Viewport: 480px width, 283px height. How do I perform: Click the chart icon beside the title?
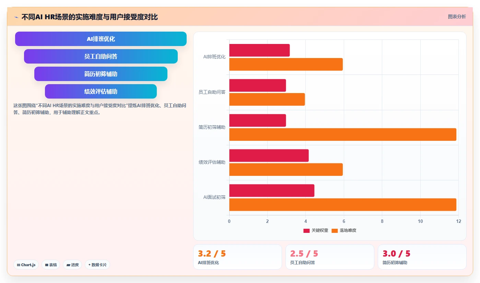[x=16, y=17]
